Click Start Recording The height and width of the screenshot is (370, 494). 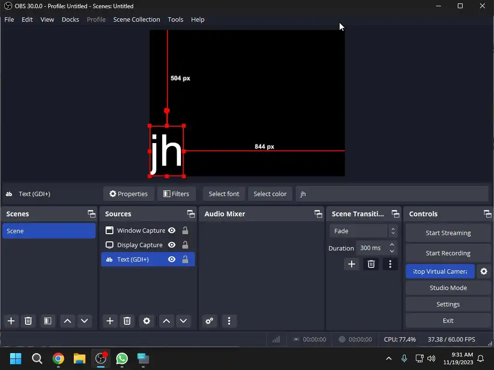(x=448, y=253)
